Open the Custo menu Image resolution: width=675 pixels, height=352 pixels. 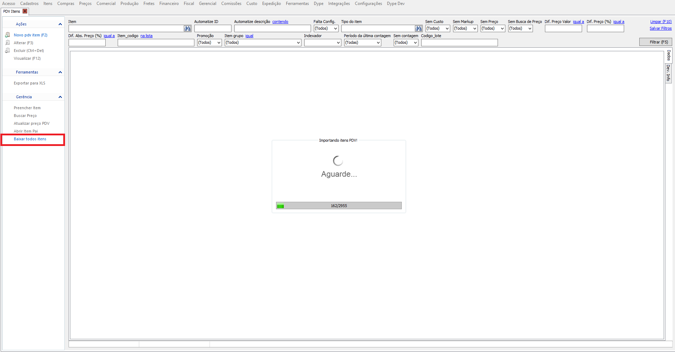point(252,4)
